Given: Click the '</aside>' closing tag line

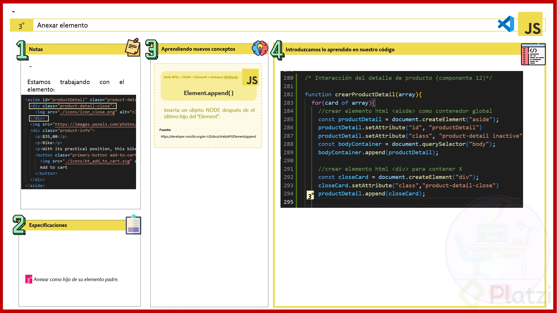Looking at the screenshot, I should [x=35, y=186].
